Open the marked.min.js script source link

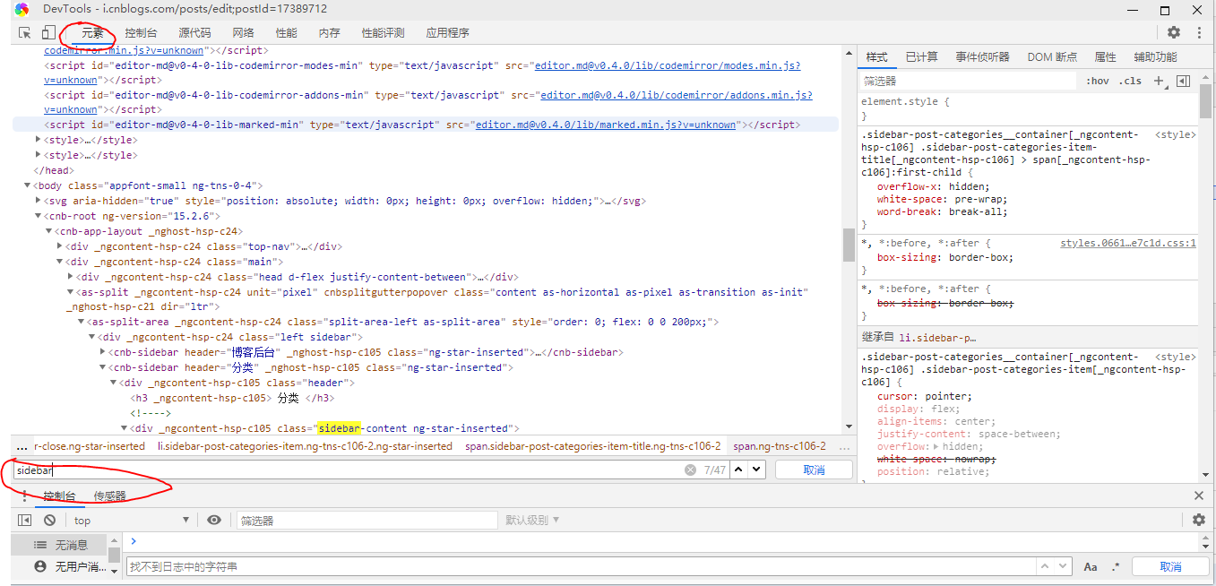point(607,125)
